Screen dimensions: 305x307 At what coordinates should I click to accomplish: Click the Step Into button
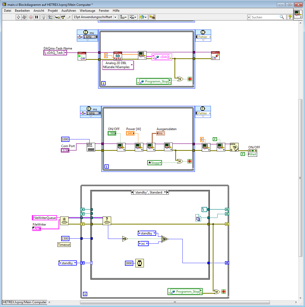(57, 17)
